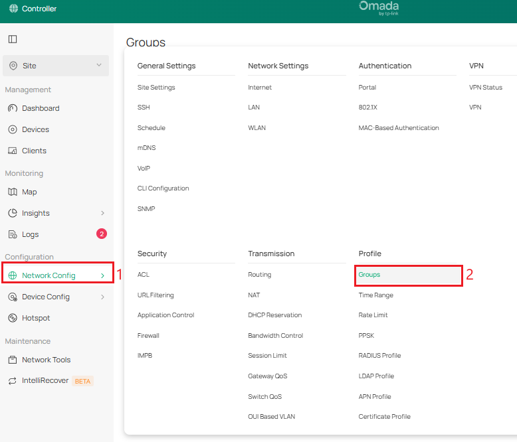Open Switch QoS
This screenshot has width=517, height=442.
[x=264, y=397]
